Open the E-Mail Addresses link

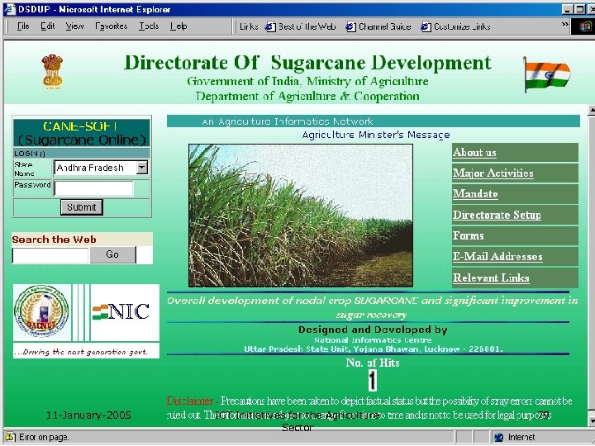[497, 257]
